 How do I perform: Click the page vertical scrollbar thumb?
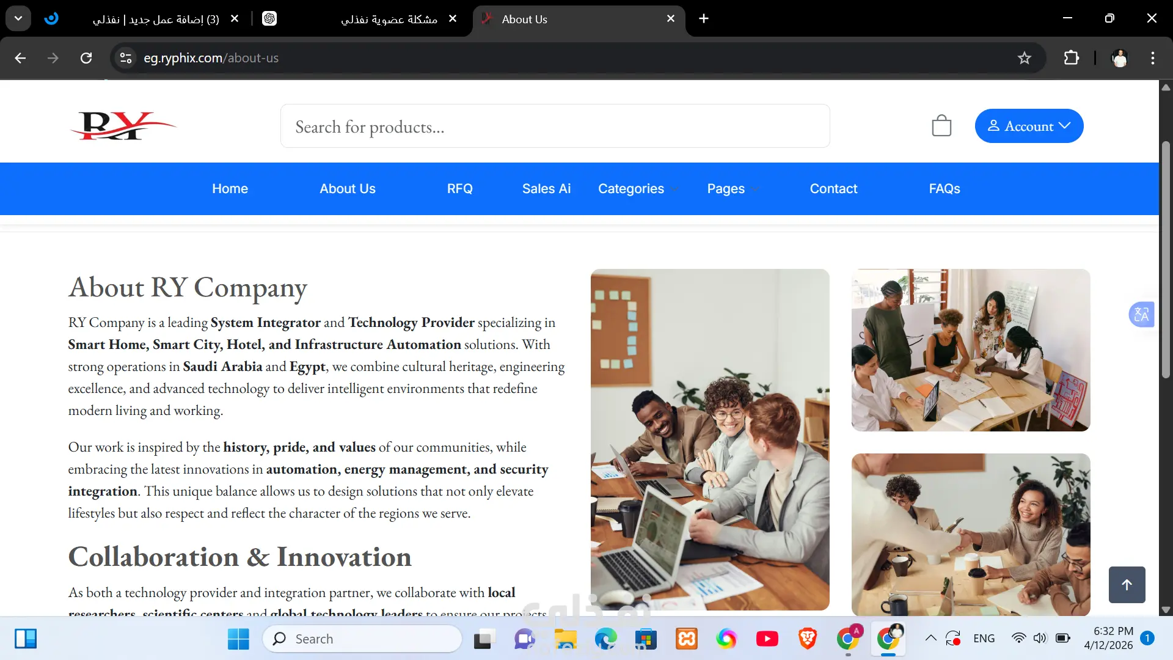pyautogui.click(x=1166, y=260)
